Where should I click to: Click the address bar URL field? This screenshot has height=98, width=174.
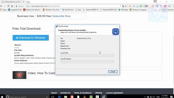coord(71,6)
